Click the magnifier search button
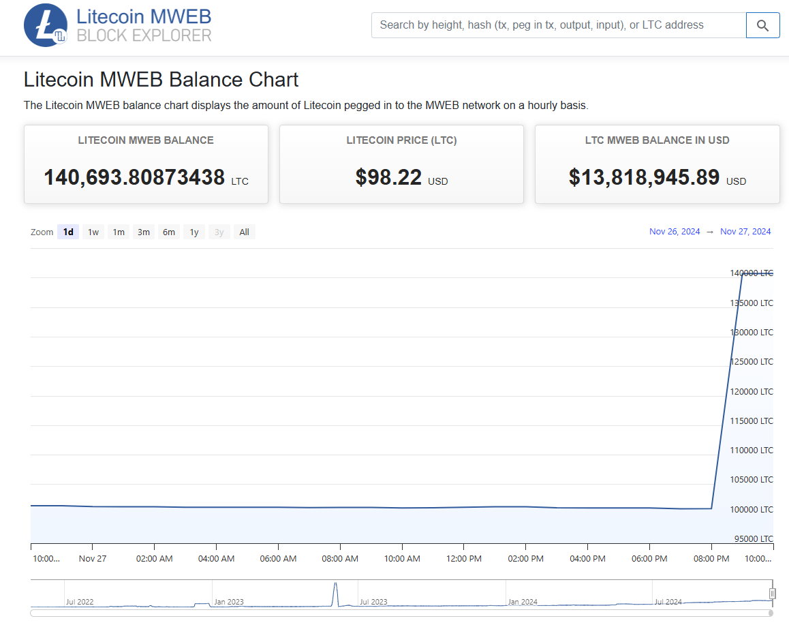The height and width of the screenshot is (625, 789). 762,25
